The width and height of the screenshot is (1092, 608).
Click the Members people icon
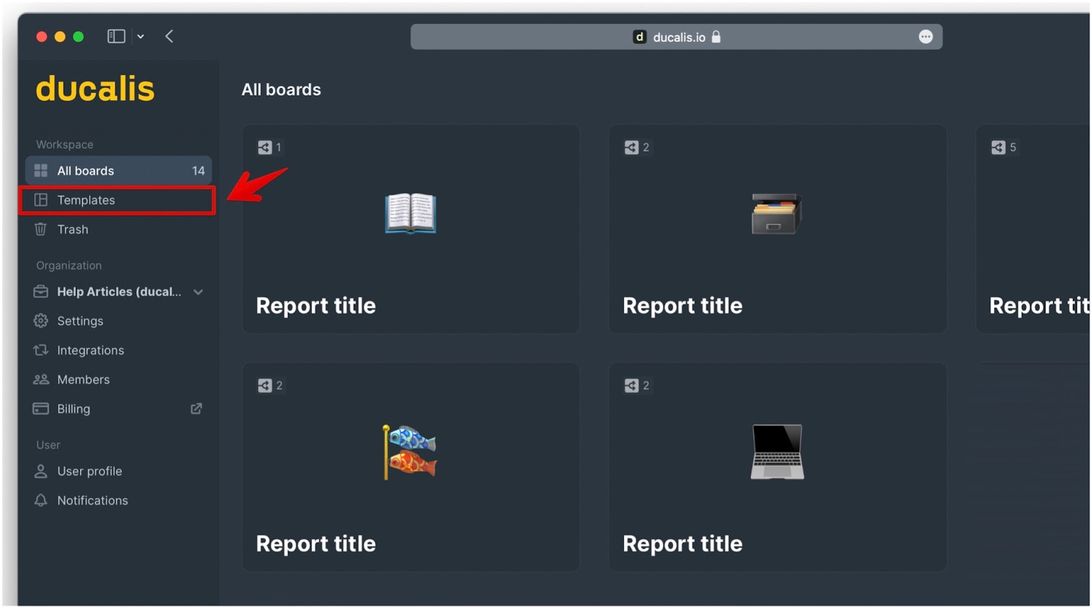point(41,379)
